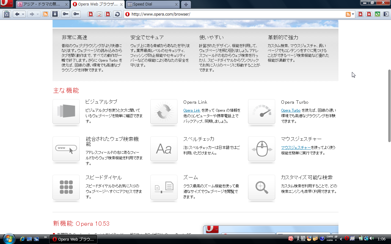
Task: Click the Opera Turbo speedometer feature icon
Action: click(x=261, y=111)
